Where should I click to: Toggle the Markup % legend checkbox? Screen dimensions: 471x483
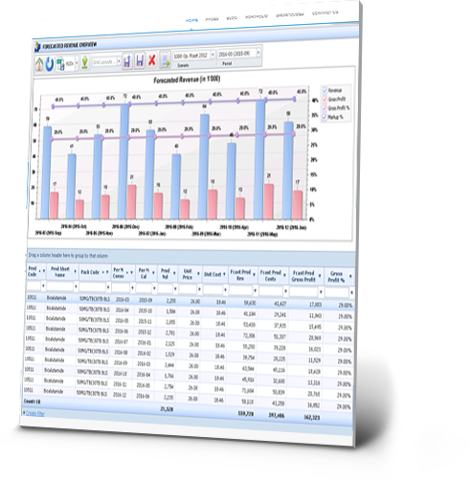click(325, 117)
